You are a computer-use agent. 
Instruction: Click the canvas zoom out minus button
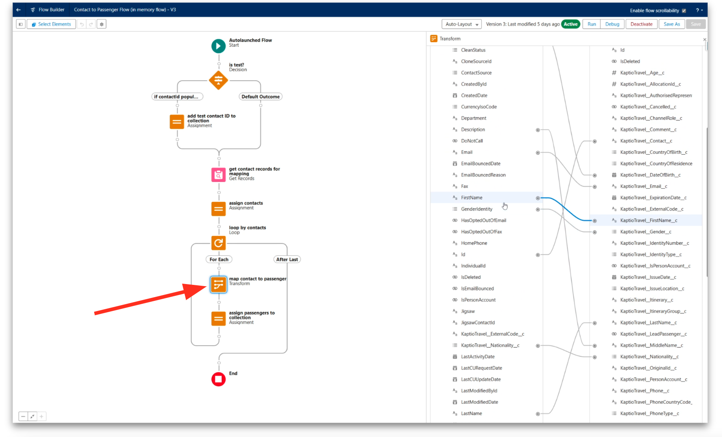[23, 416]
